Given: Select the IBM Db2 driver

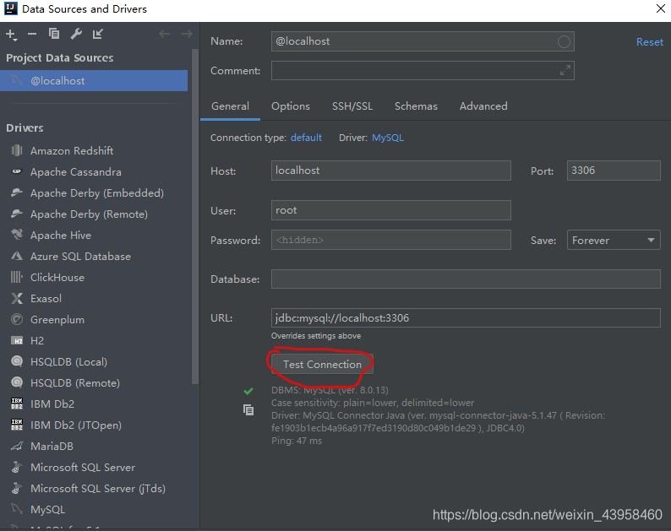Looking at the screenshot, I should pos(94,404).
